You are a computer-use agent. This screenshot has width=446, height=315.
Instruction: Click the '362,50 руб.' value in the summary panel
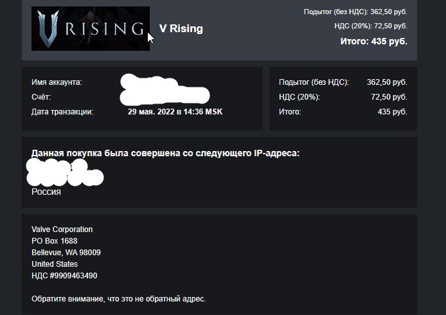(x=387, y=82)
